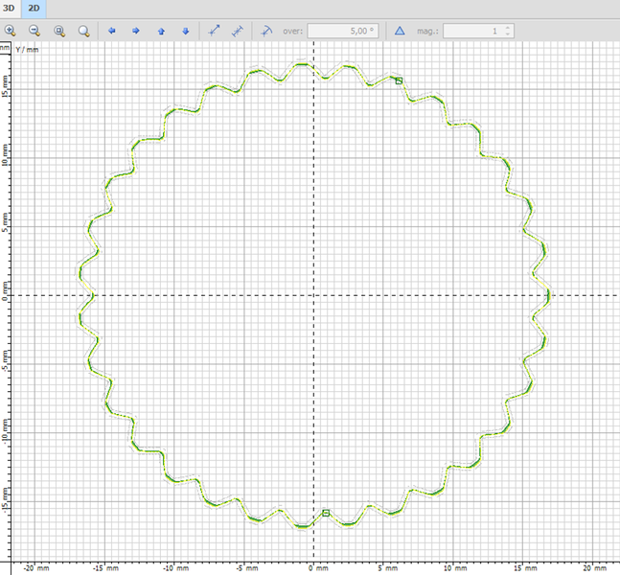This screenshot has width=620, height=575.
Task: Click the '0 mm' label on horizontal axis
Action: [319, 568]
